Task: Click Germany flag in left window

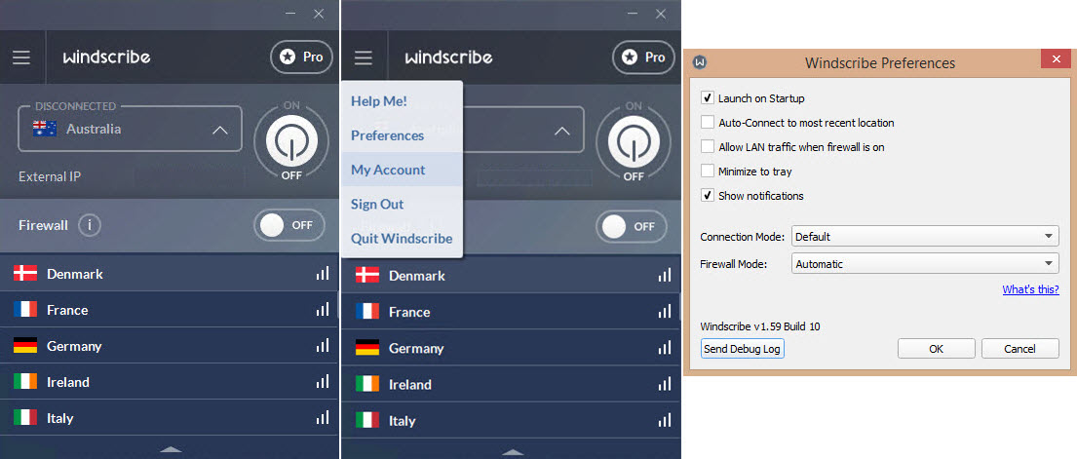Action: click(25, 346)
